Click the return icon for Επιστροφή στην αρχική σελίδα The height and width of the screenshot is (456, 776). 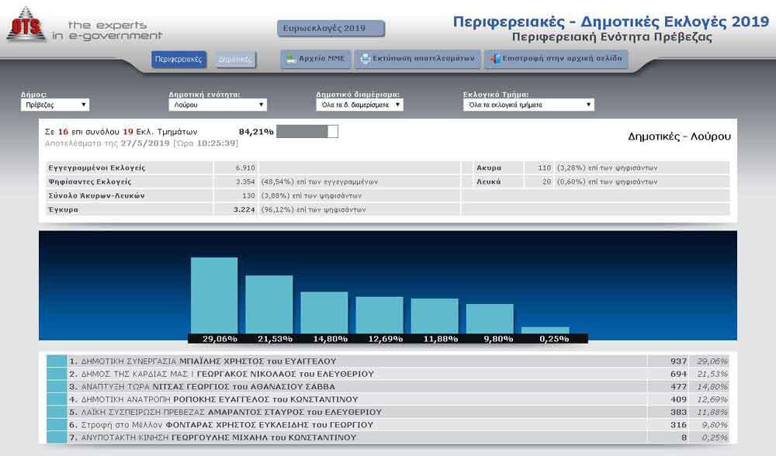[x=495, y=59]
